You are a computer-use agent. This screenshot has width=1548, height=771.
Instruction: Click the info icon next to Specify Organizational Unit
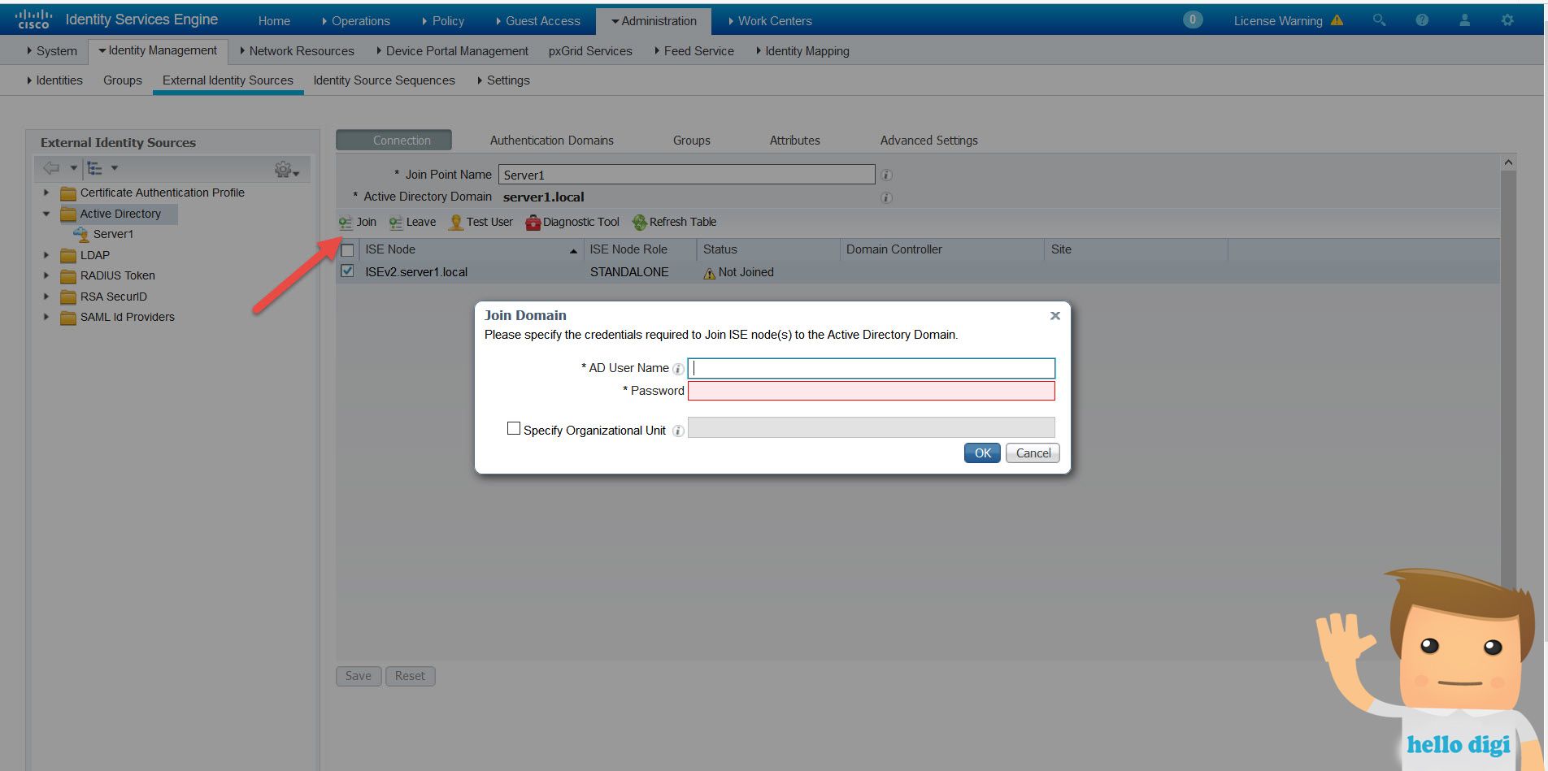point(678,431)
